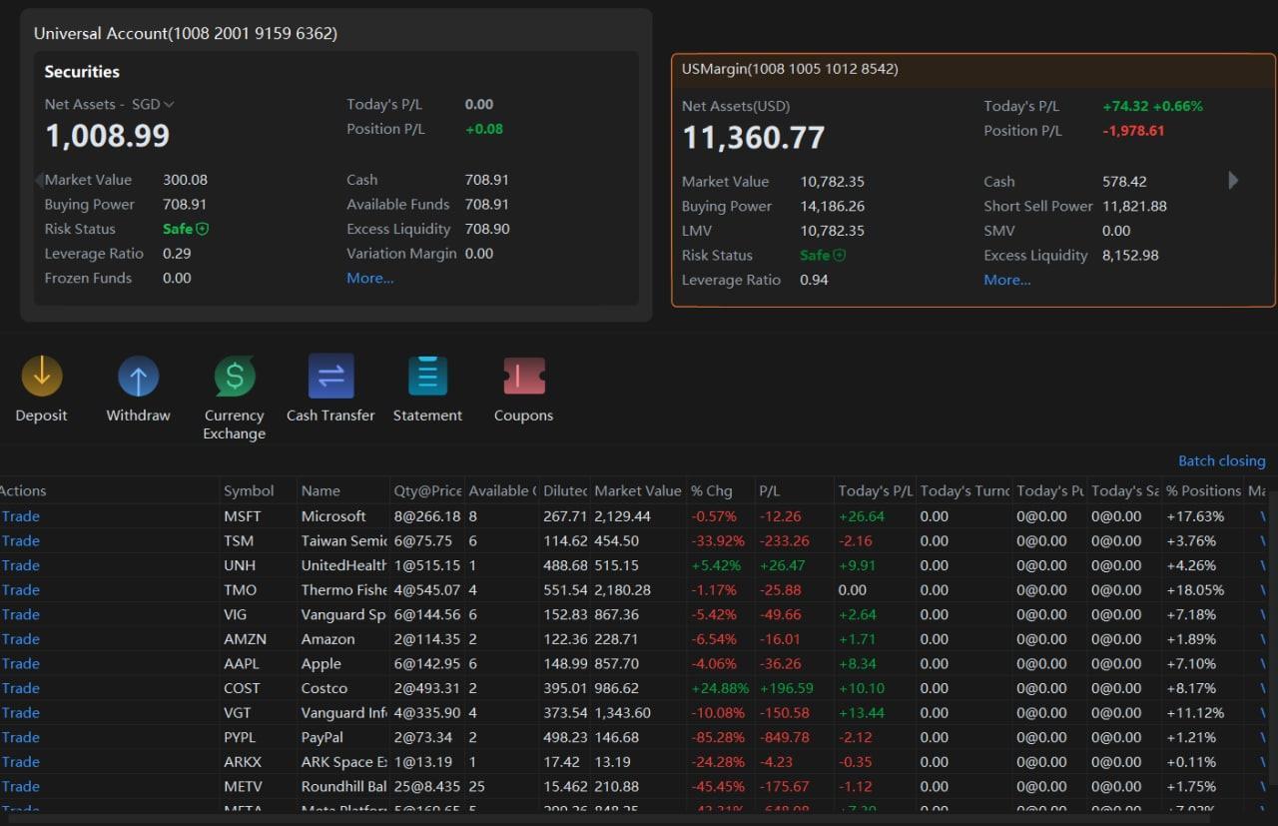Viewport: 1278px width, 826px height.
Task: Sort by % Positions column header
Action: (x=1203, y=490)
